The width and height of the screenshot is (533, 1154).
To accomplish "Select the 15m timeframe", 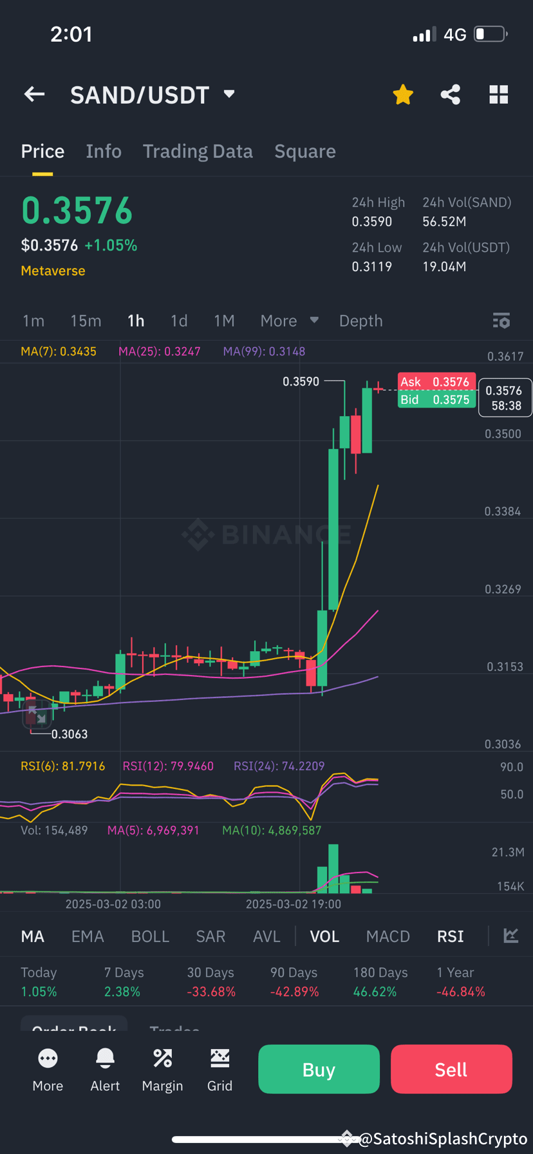I will (x=86, y=321).
